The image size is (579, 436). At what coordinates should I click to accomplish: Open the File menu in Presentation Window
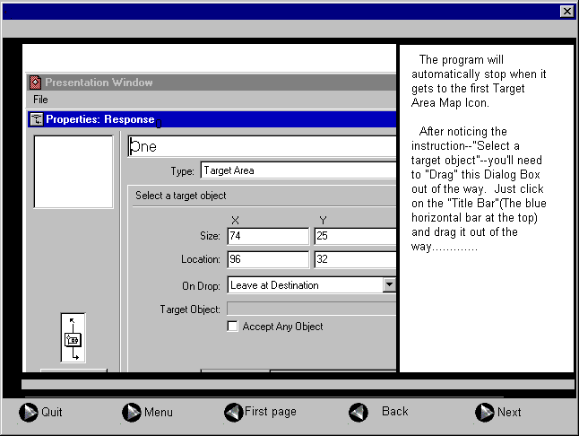coord(40,100)
